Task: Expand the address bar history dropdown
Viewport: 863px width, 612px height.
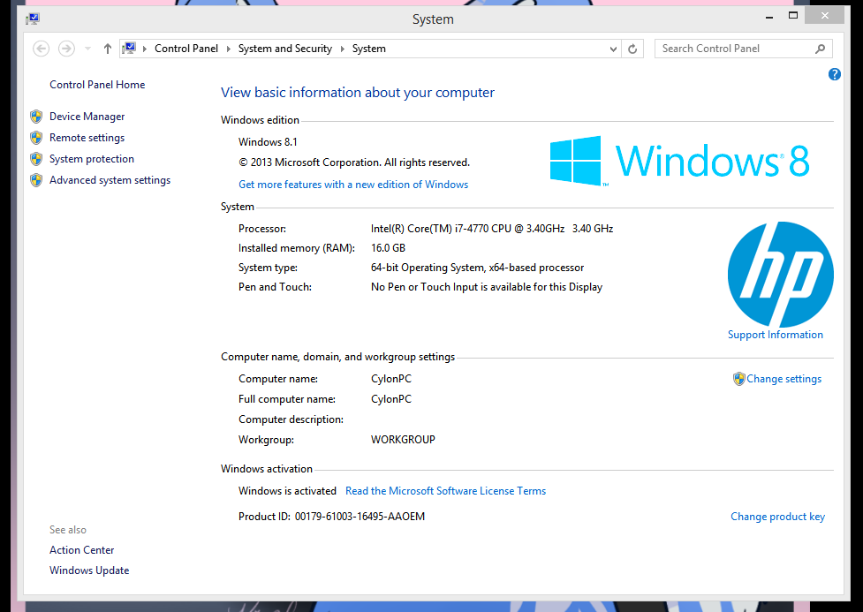Action: coord(614,49)
